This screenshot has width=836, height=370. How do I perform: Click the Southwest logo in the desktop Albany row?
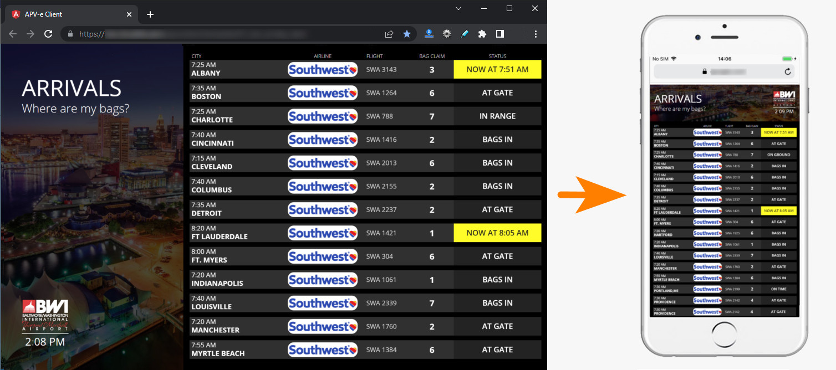click(x=323, y=70)
